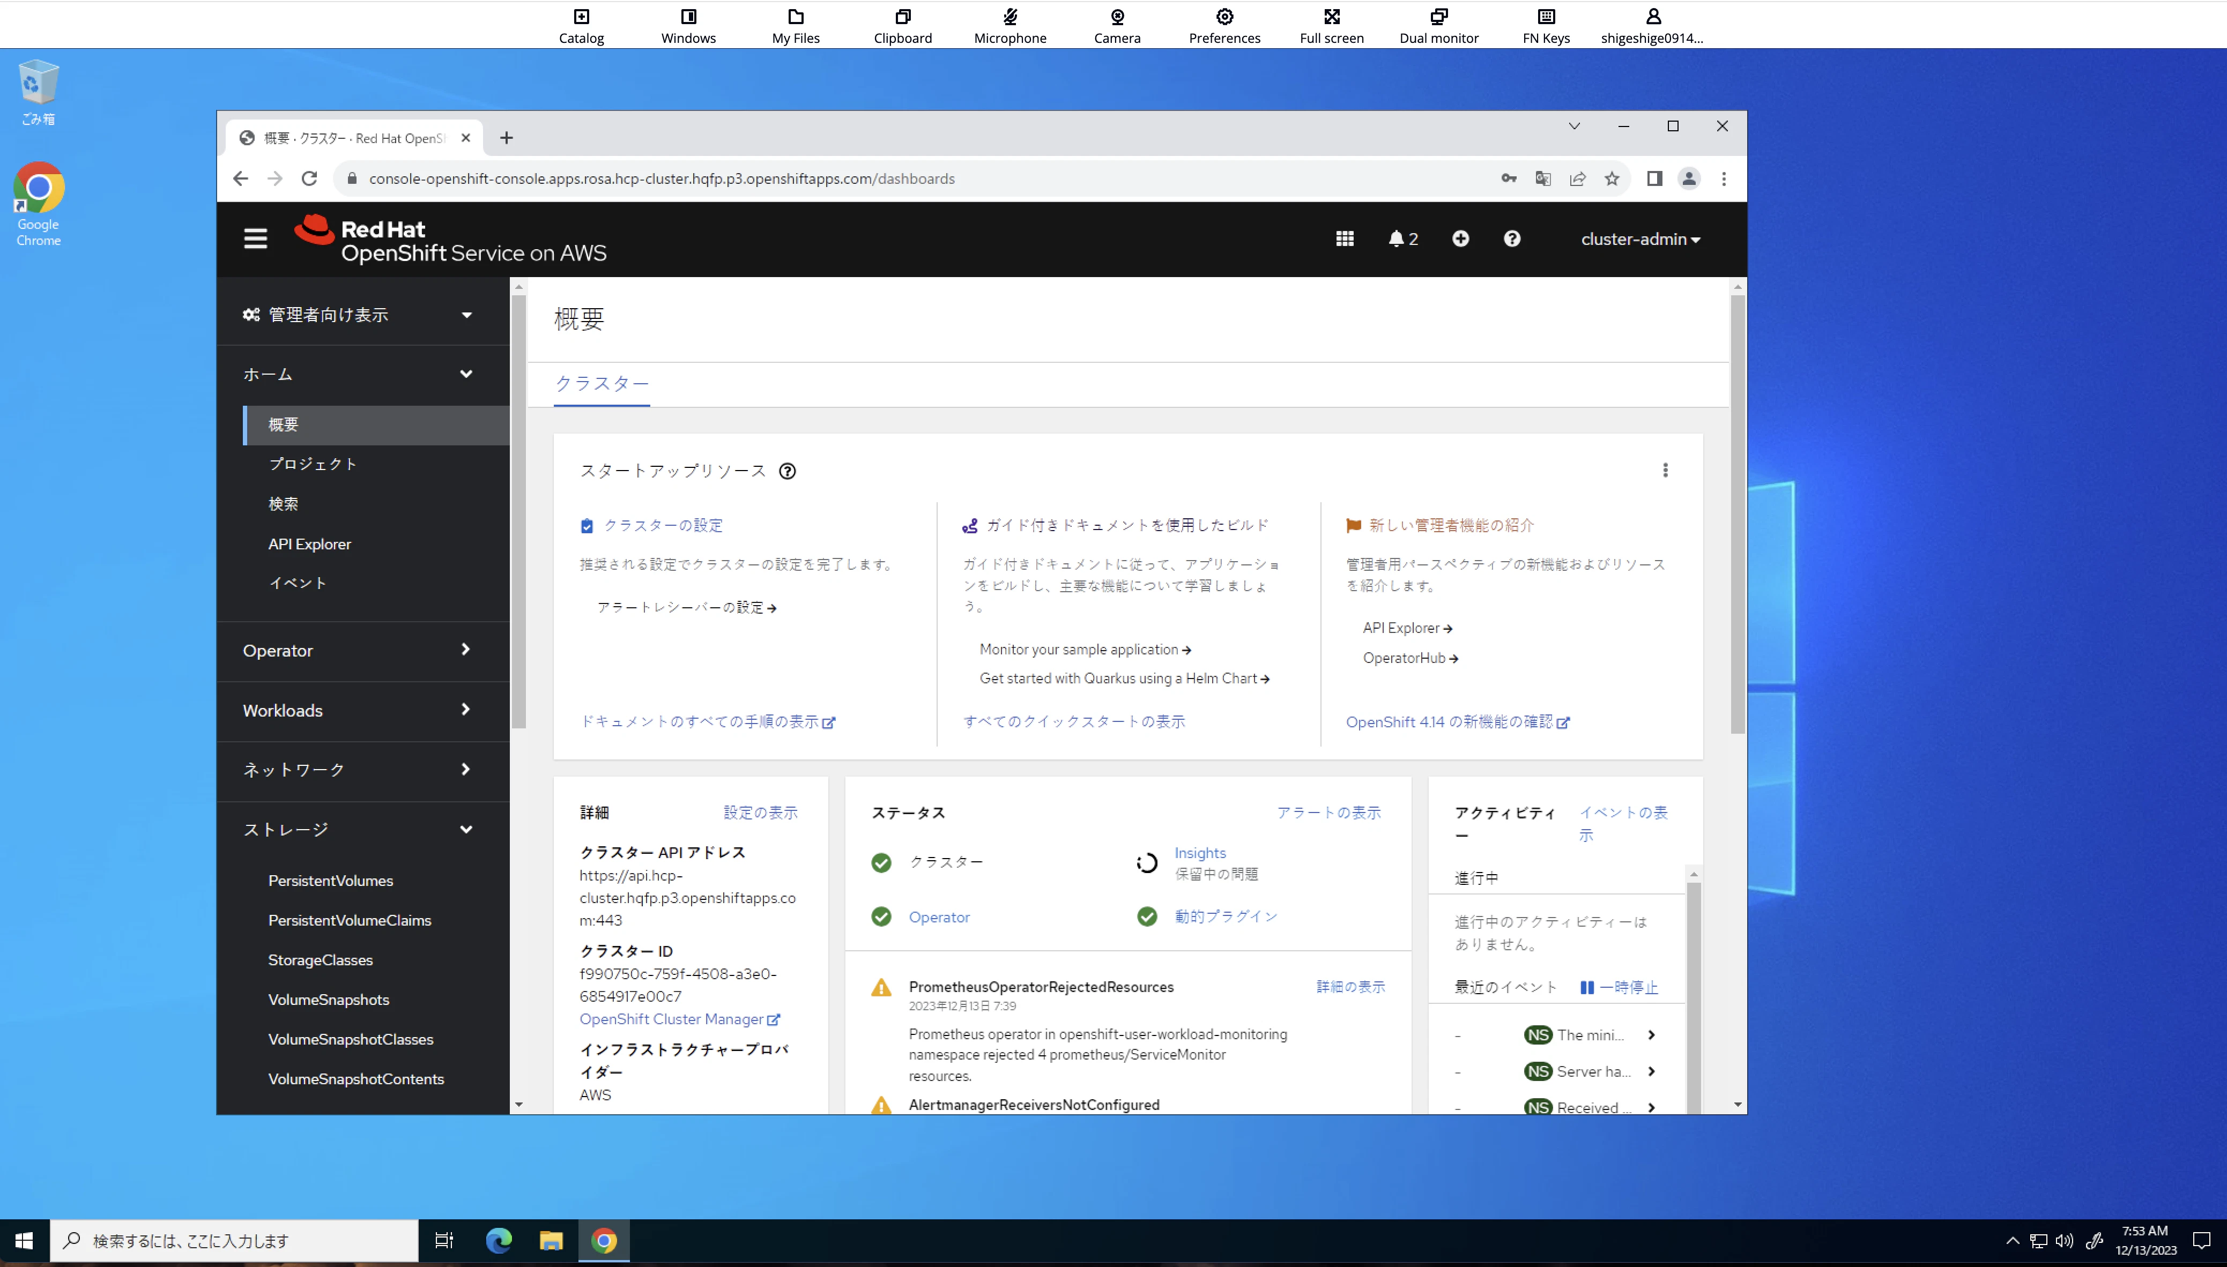Viewport: 2227px width, 1267px height.
Task: Pause recent events with 一時停止 button
Action: [1620, 987]
